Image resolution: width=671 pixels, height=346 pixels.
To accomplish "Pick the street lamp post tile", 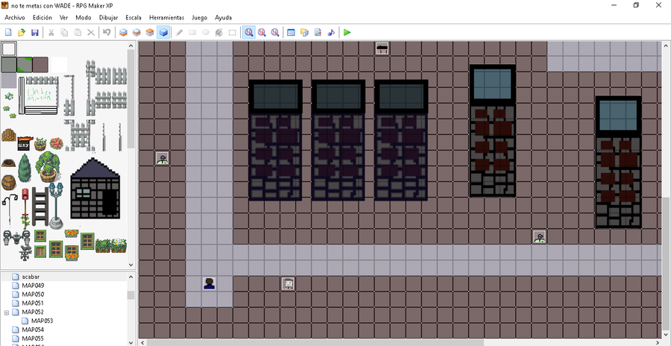I will pyautogui.click(x=56, y=206).
